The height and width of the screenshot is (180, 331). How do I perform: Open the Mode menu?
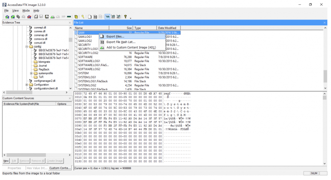click(x=26, y=11)
